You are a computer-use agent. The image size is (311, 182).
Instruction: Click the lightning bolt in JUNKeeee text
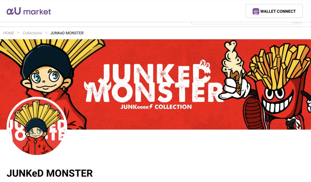(x=151, y=107)
